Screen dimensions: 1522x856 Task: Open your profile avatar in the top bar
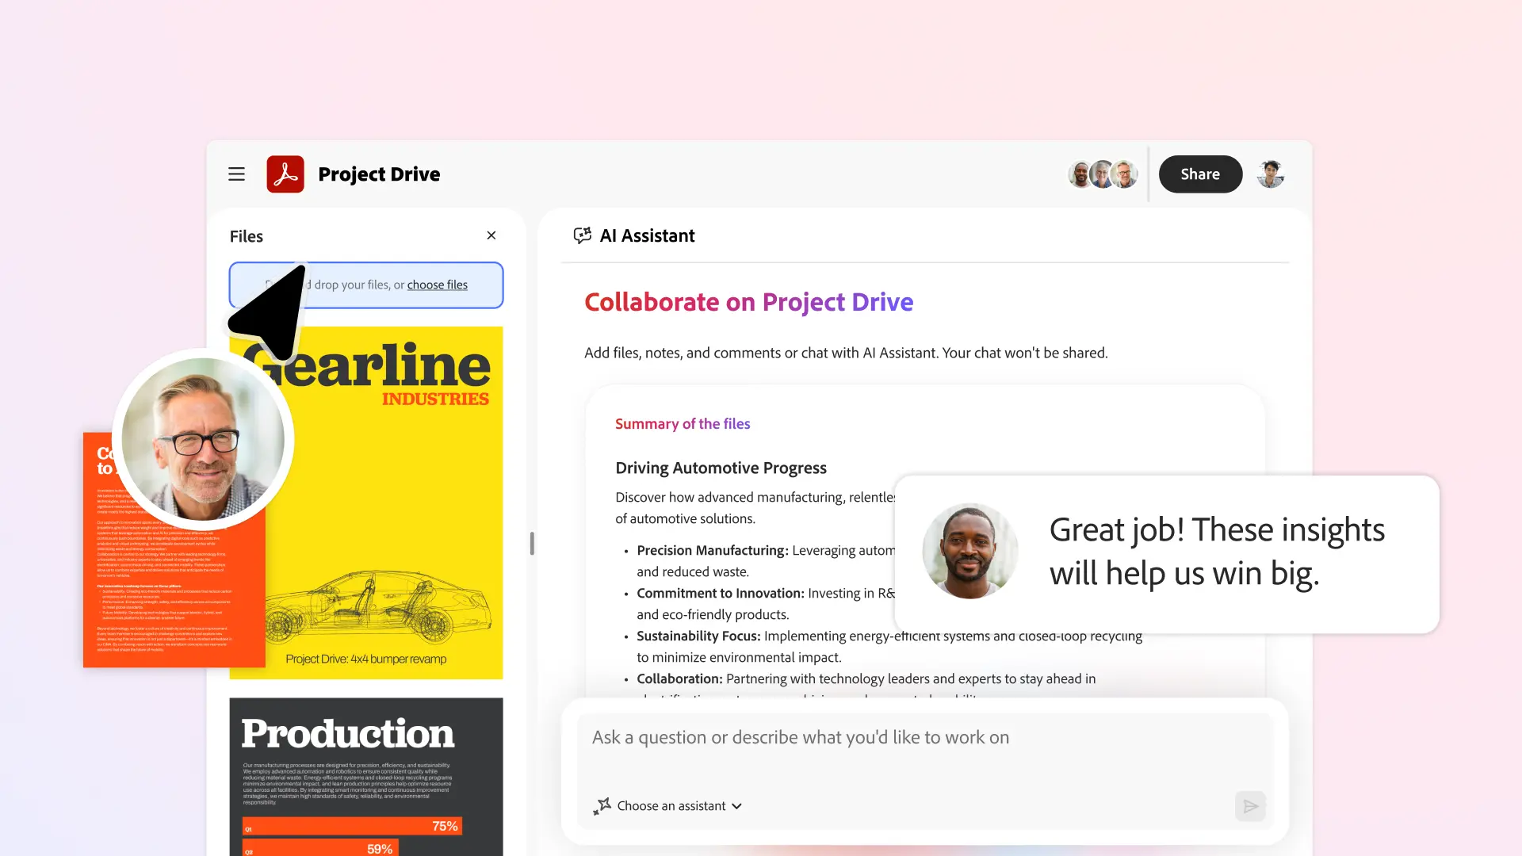click(x=1270, y=174)
